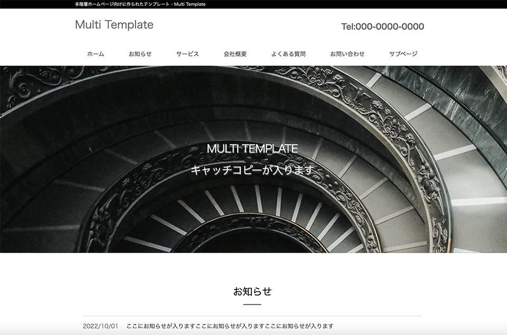This screenshot has width=507, height=335.
Task: Open the ここにお知らせが入ります news entry
Action: [230, 326]
